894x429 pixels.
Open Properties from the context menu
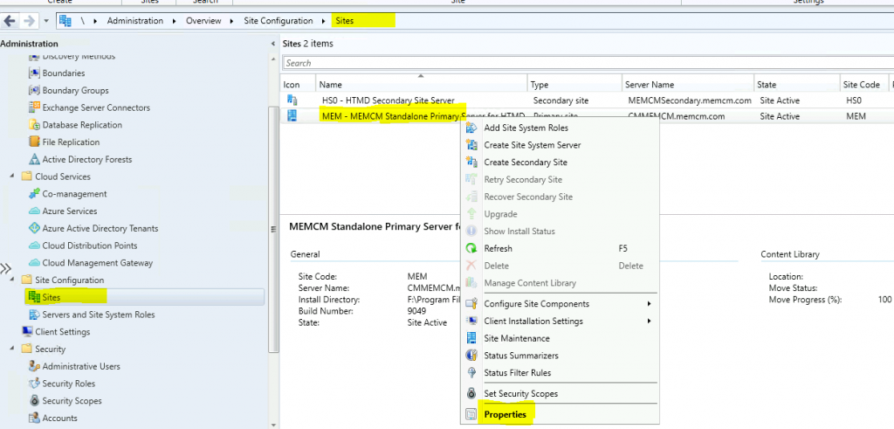pyautogui.click(x=505, y=415)
